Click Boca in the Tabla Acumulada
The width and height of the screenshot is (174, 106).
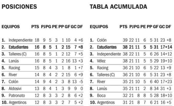coord(101,96)
